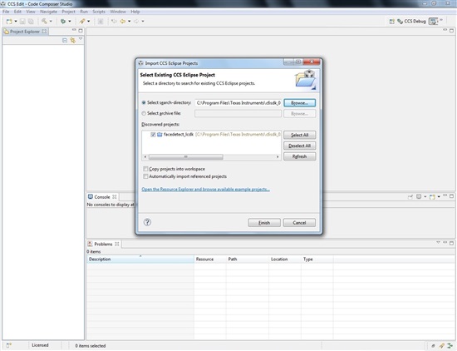The width and height of the screenshot is (457, 351).
Task: Open the Forward navigation history dropdown
Action: click(x=143, y=22)
